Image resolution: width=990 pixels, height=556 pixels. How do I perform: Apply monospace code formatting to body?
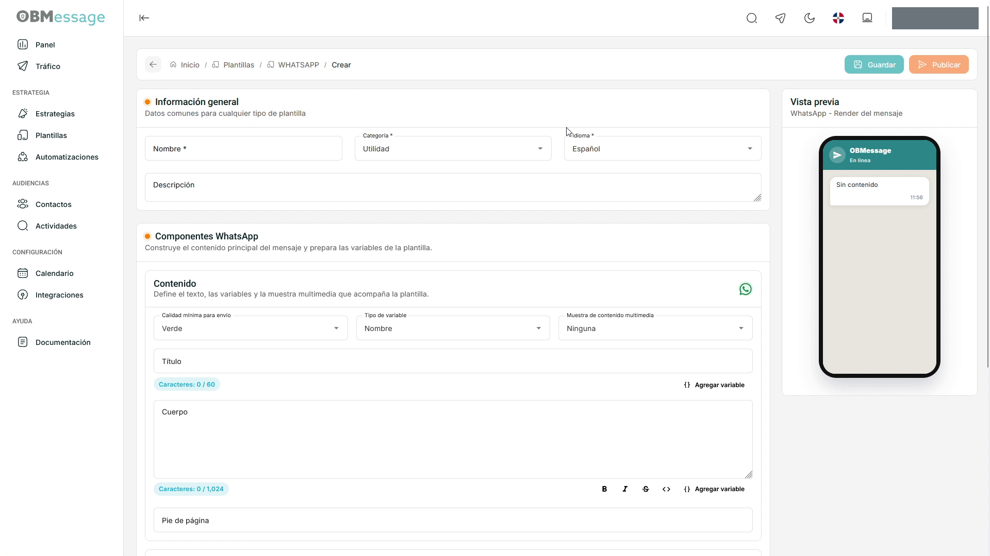coord(666,489)
